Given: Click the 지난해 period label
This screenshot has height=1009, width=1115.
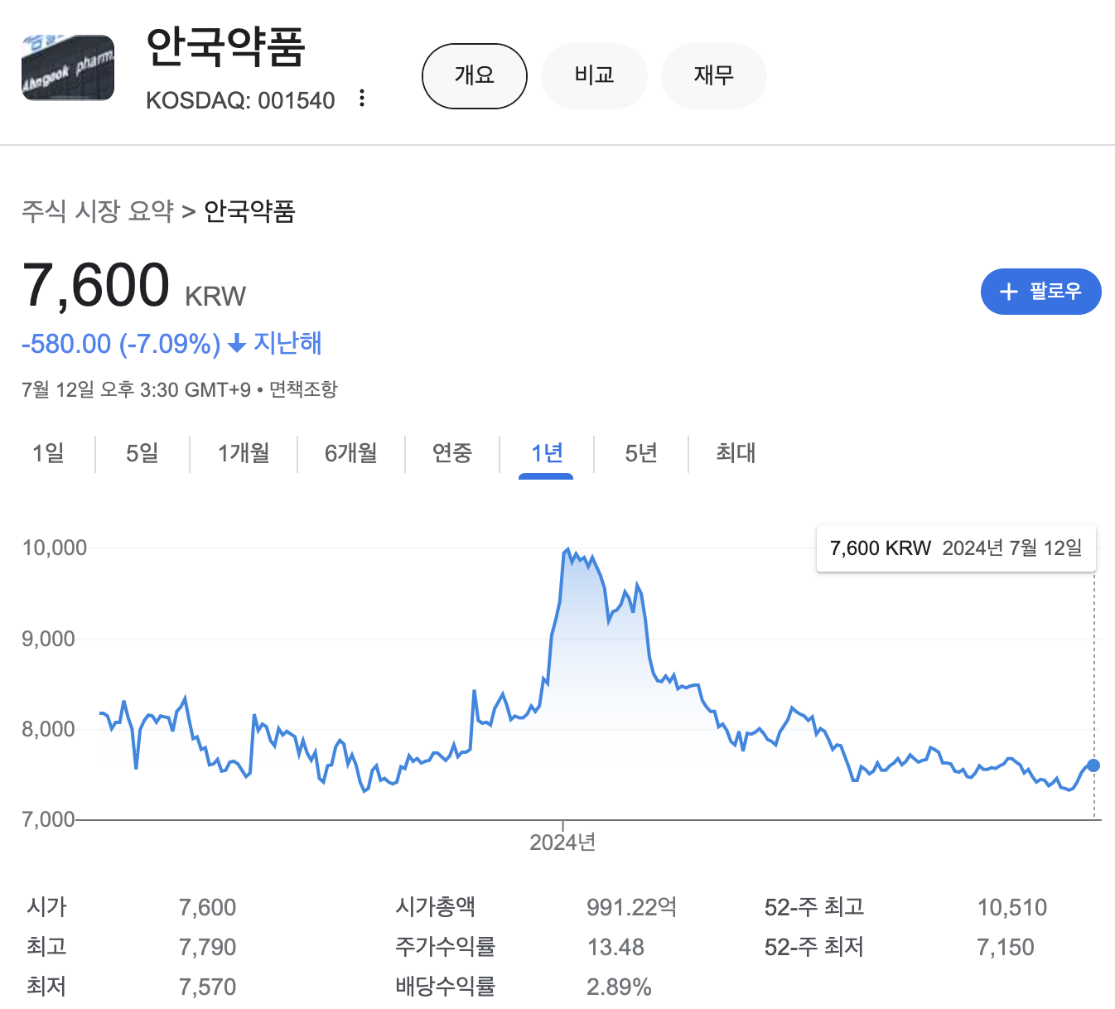Looking at the screenshot, I should click(287, 343).
